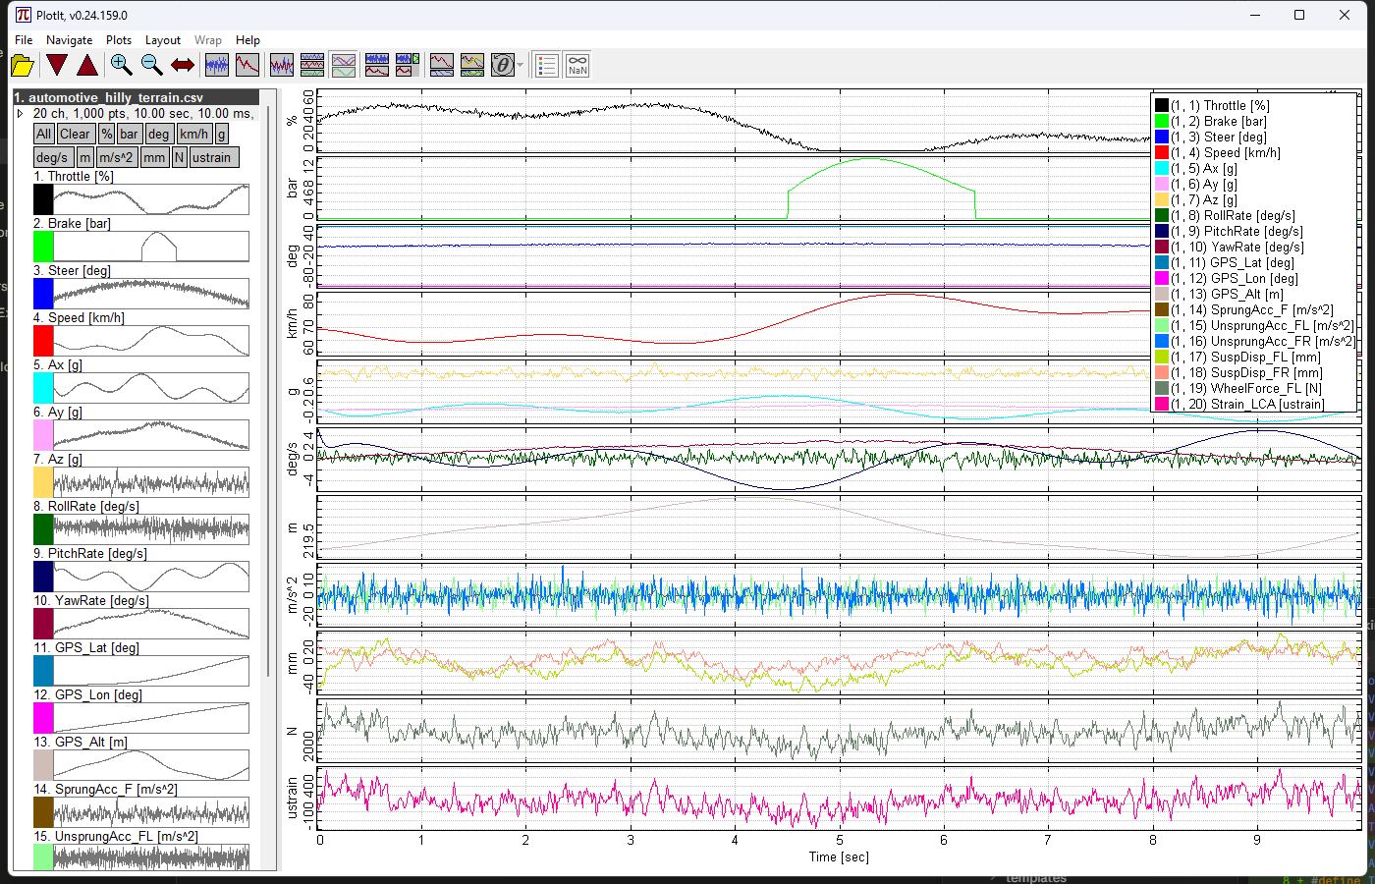The image size is (1375, 884).
Task: Open the Layout menu
Action: coord(163,40)
